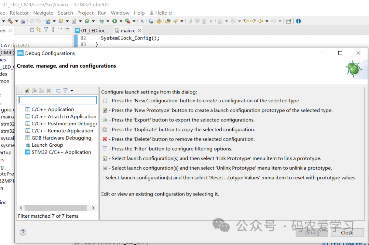Click the flashlight Search toolbar icon
This screenshot has width=369, height=245.
(x=176, y=21)
